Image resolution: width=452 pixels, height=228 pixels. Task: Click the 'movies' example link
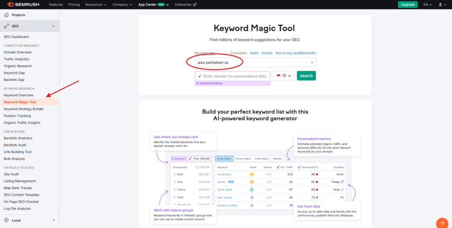(x=267, y=53)
